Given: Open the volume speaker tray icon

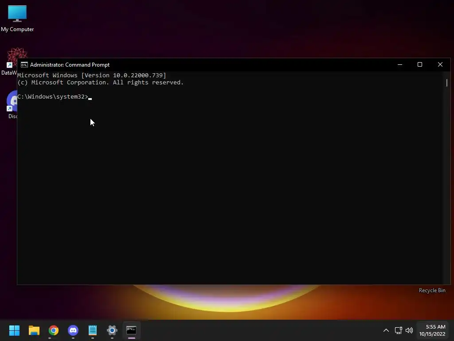Looking at the screenshot, I should coord(409,330).
